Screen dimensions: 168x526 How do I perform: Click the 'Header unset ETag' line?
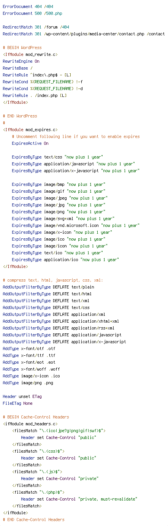(x=22, y=396)
